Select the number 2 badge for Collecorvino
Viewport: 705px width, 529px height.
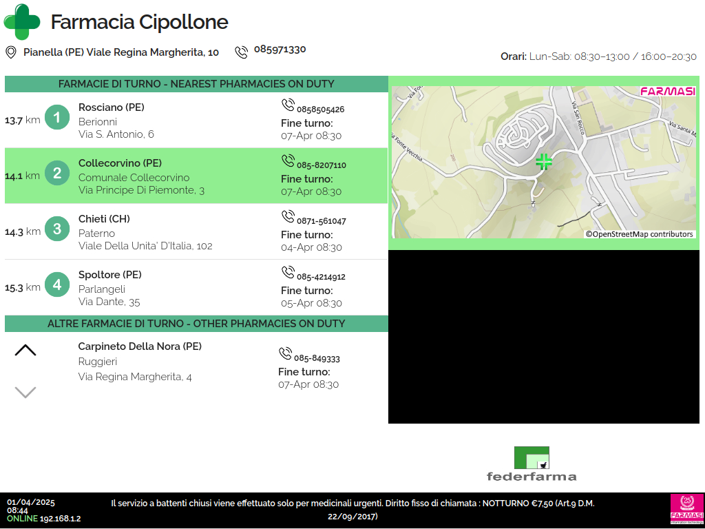pos(57,174)
